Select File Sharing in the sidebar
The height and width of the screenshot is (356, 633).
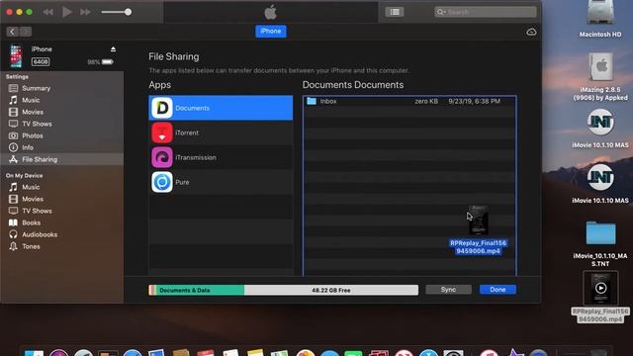click(61, 159)
